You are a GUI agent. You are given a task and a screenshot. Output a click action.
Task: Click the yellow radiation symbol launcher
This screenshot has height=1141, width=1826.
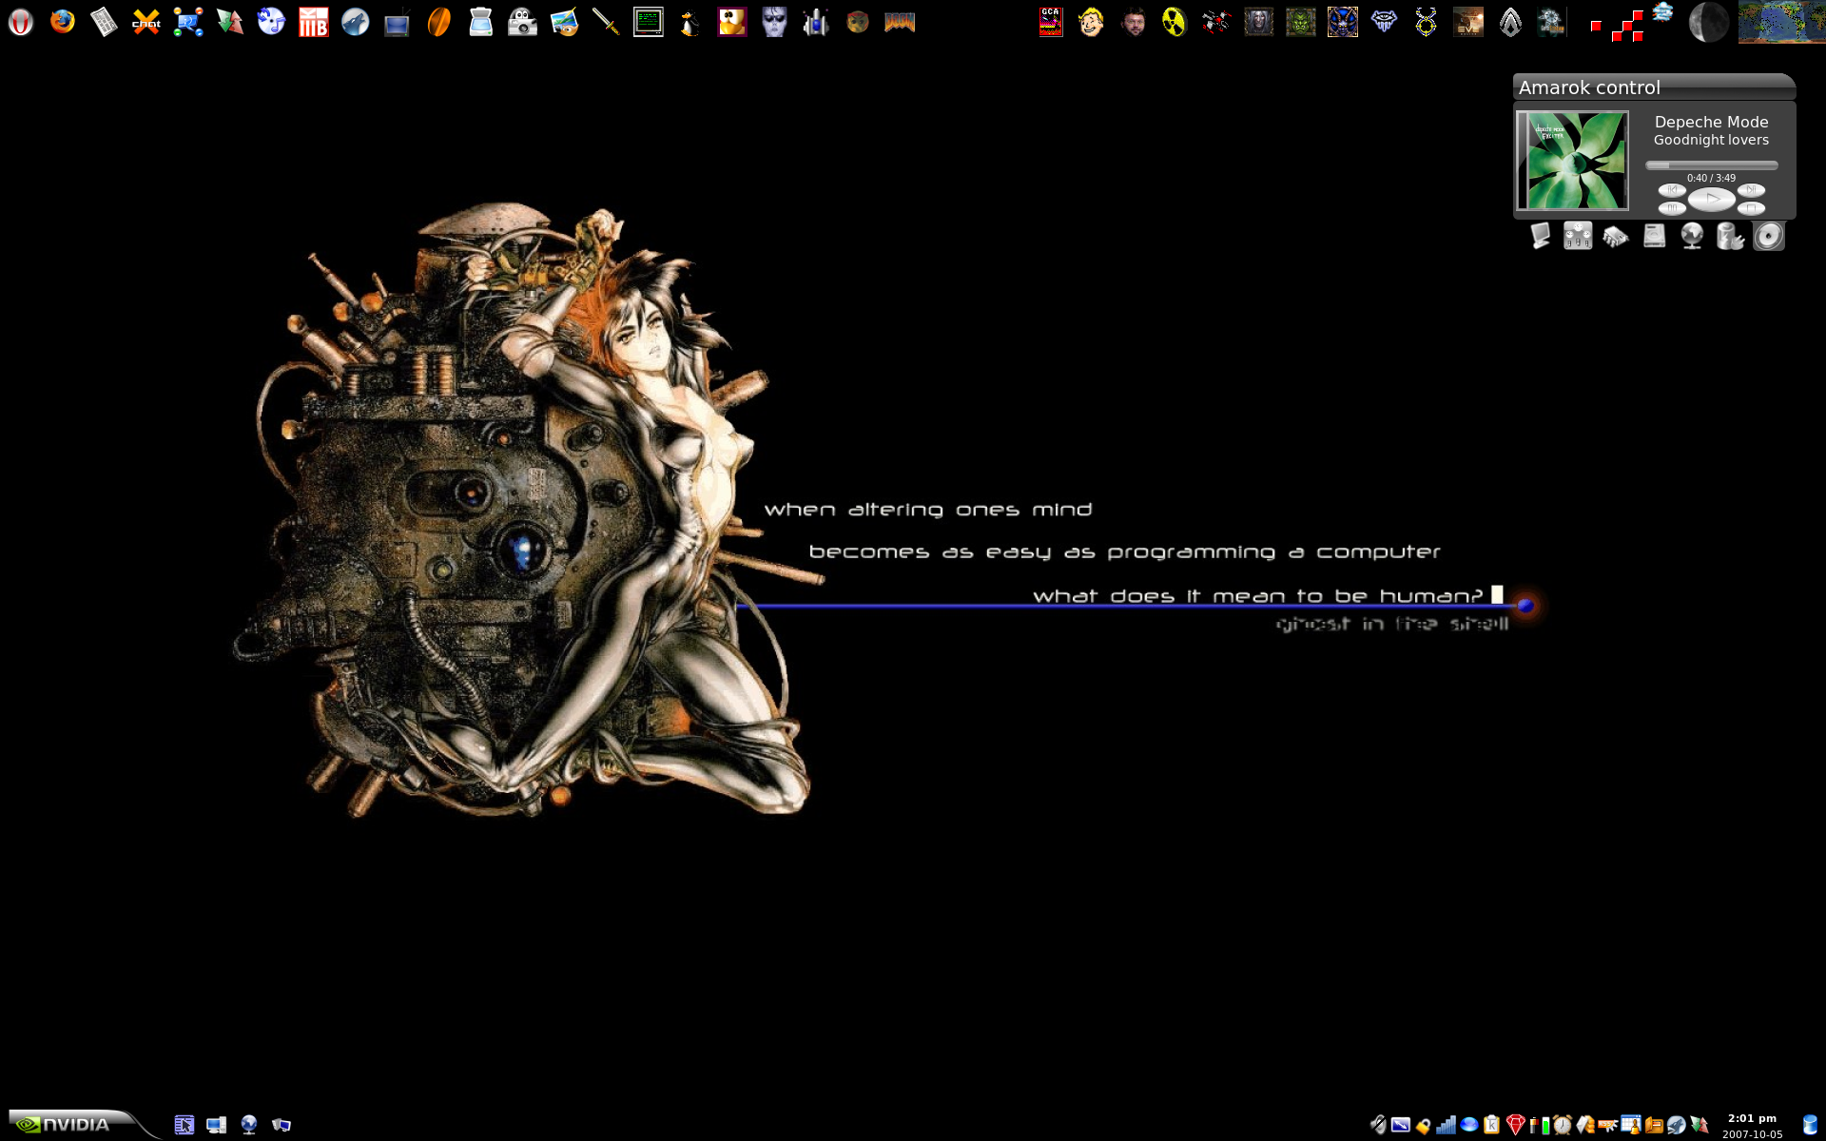pyautogui.click(x=1175, y=22)
